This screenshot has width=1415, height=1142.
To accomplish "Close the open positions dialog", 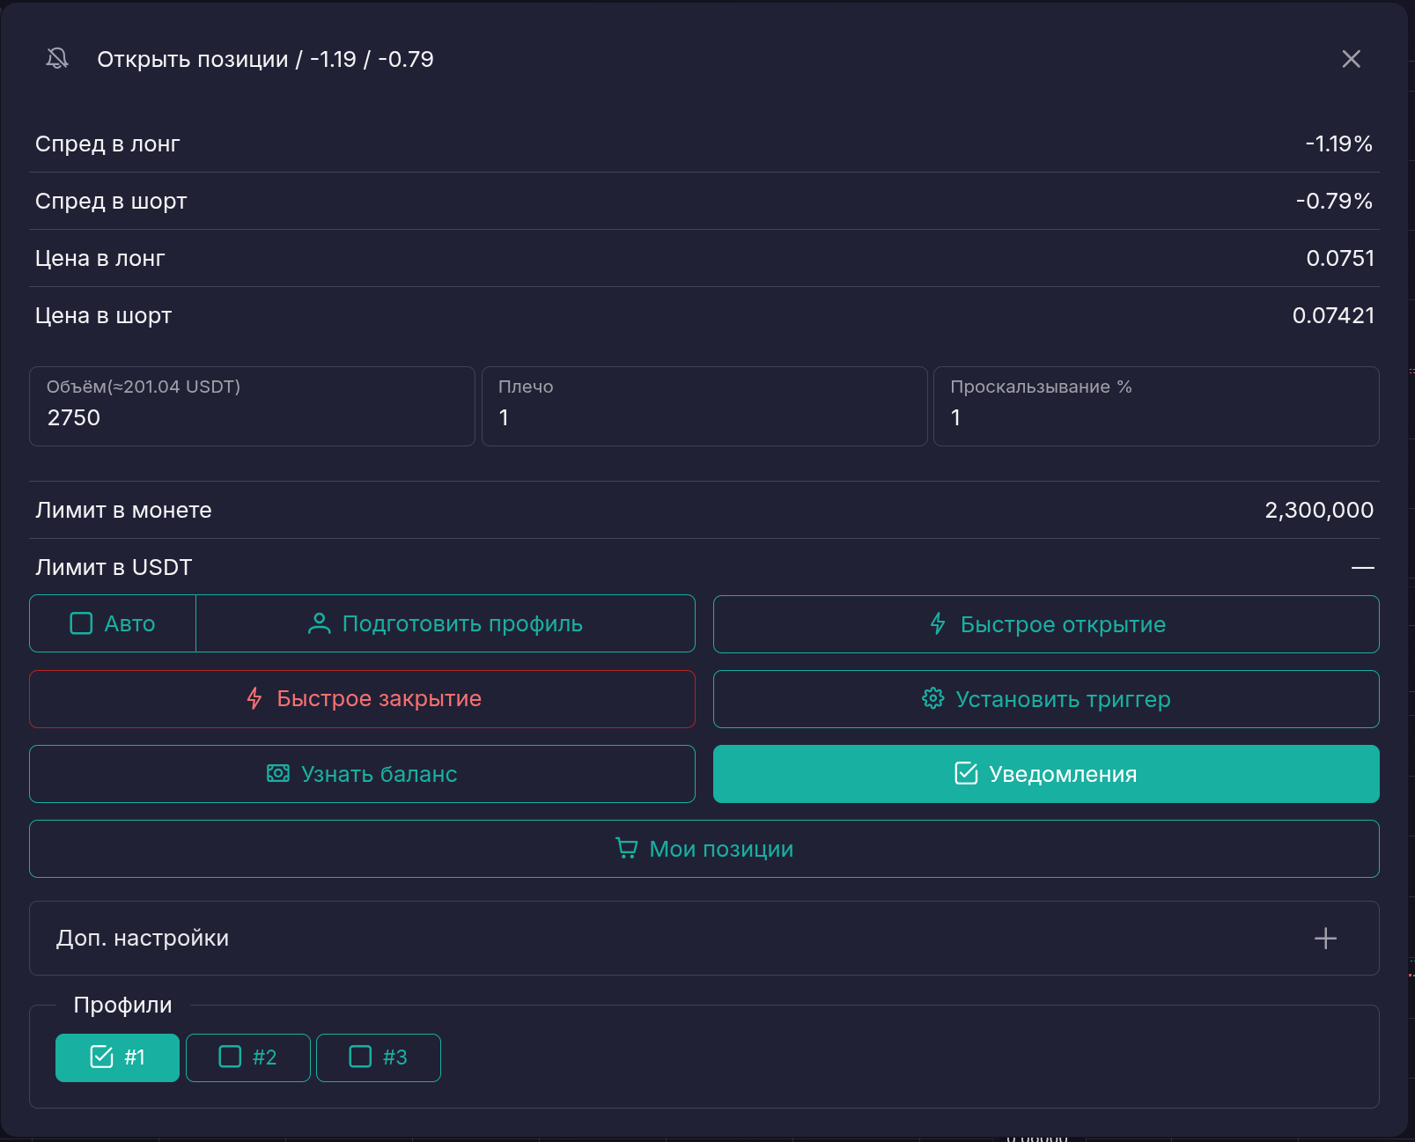I will click(1351, 59).
